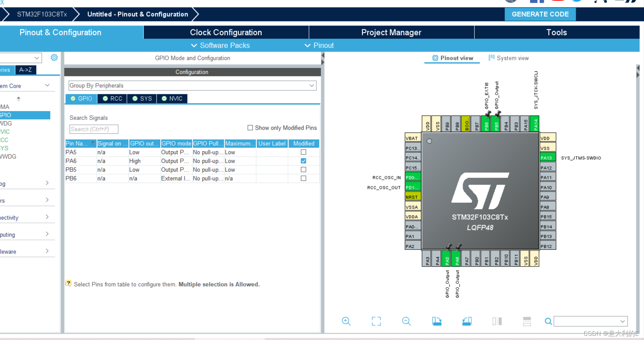Screen dimensions: 644x340
Task: Click the NRST pin on chip
Action: coord(412,197)
